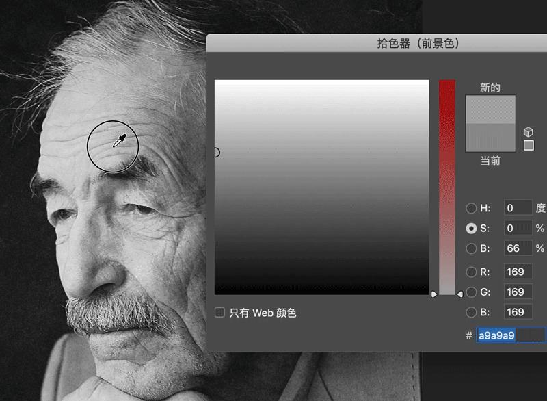Select the G green radio button

coord(471,290)
